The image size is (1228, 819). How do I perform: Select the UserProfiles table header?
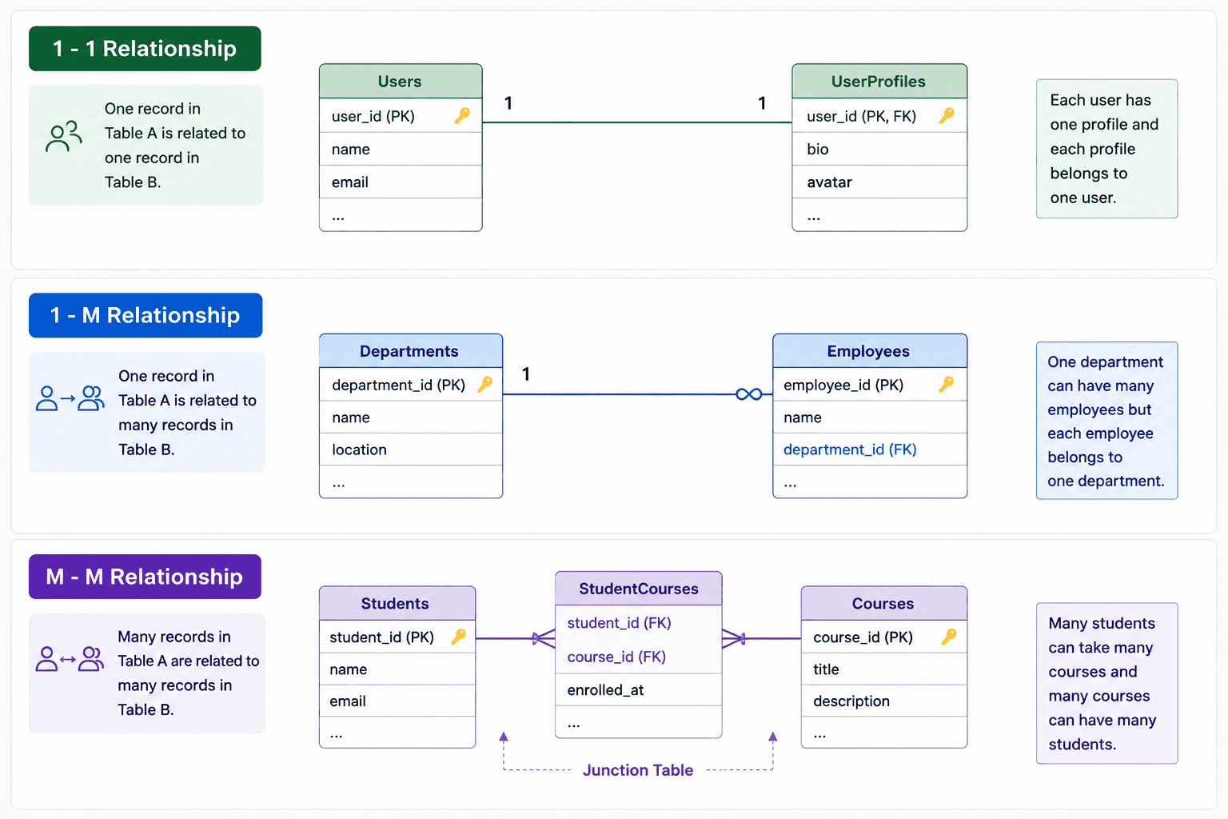coord(879,82)
